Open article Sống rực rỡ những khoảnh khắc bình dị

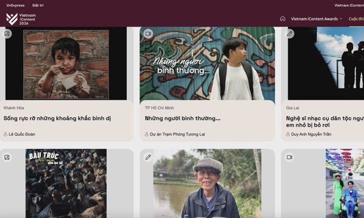[x=57, y=118]
